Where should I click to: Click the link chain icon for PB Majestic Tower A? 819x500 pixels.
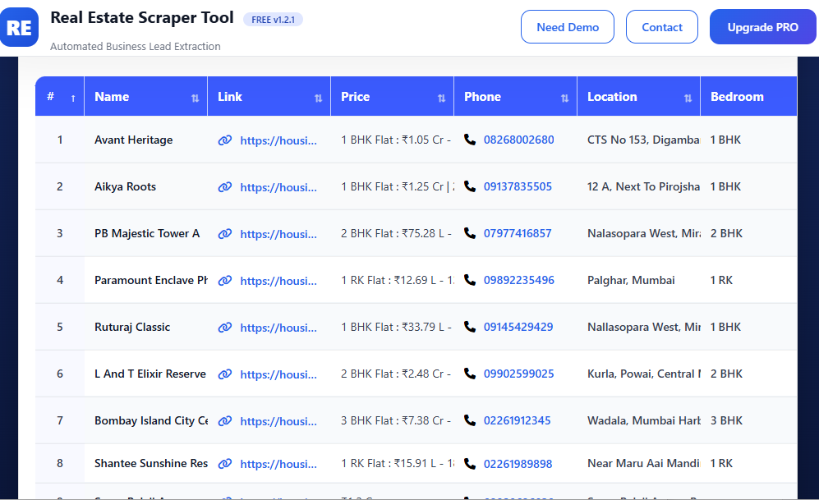coord(224,234)
